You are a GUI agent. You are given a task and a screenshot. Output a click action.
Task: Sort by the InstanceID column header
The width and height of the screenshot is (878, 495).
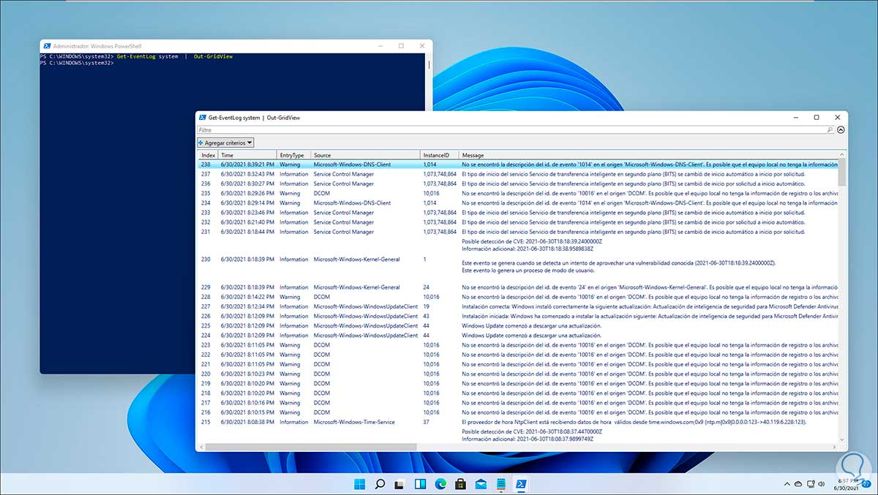[440, 155]
